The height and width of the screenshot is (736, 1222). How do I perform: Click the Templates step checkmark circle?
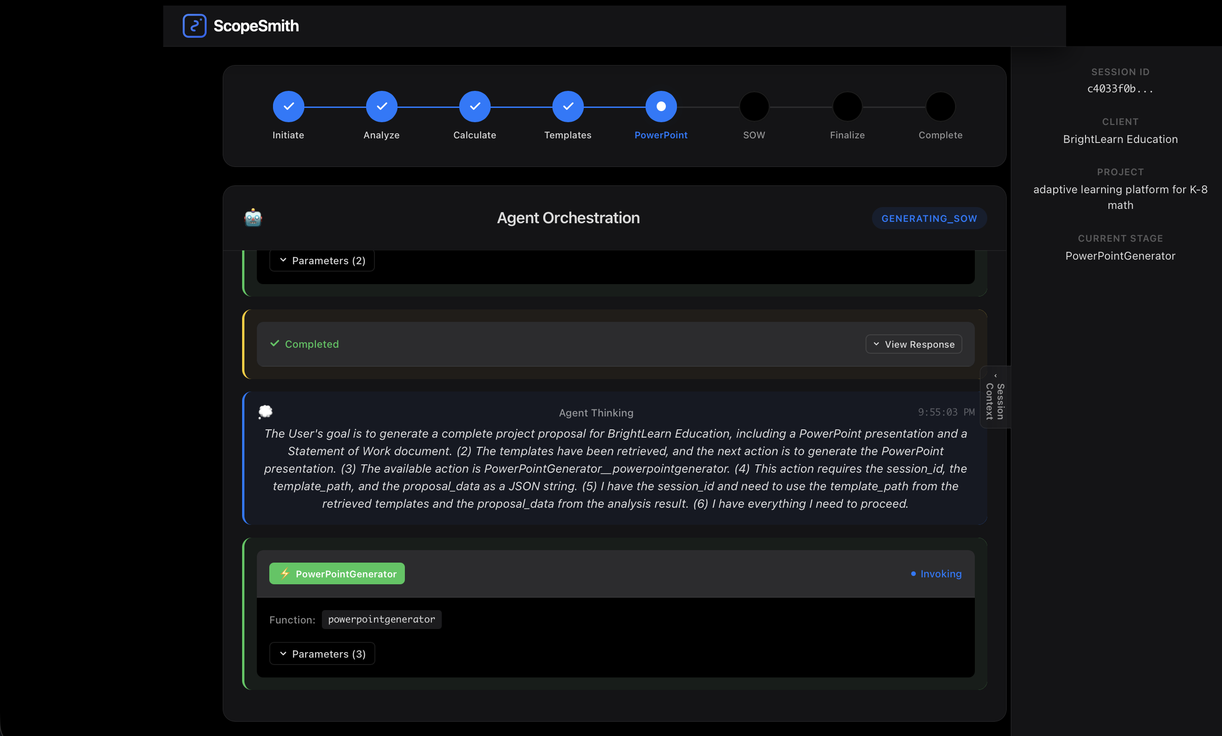568,106
